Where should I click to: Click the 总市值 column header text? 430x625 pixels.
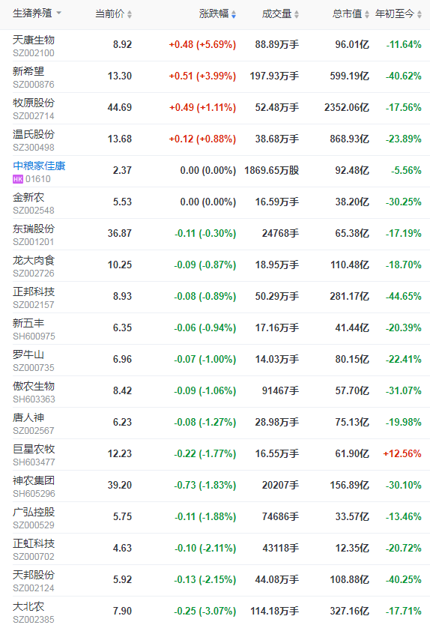[x=347, y=14]
